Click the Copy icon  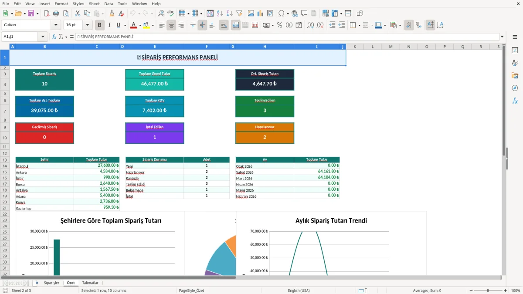pyautogui.click(x=87, y=14)
